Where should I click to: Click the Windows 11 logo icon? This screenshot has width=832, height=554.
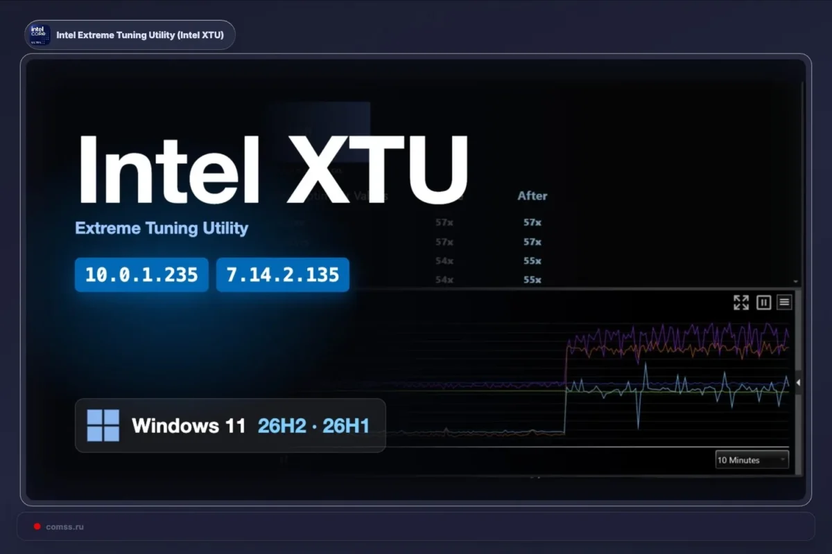(103, 425)
